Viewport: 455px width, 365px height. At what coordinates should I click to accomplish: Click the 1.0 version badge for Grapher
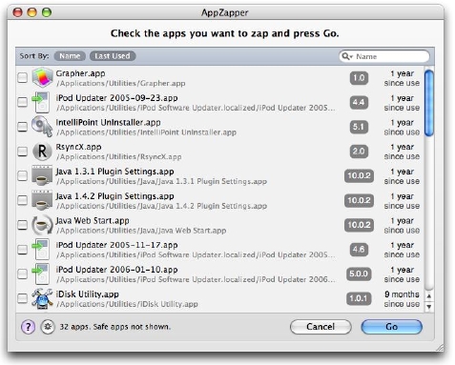tap(359, 78)
